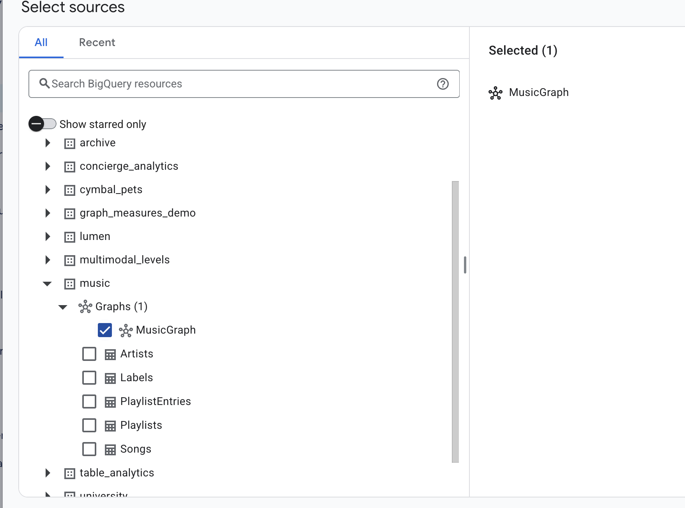This screenshot has height=508, width=685.
Task: Check the Playlists table checkbox
Action: coord(89,425)
